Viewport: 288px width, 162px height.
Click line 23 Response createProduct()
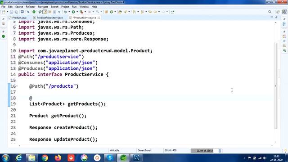tap(63, 127)
